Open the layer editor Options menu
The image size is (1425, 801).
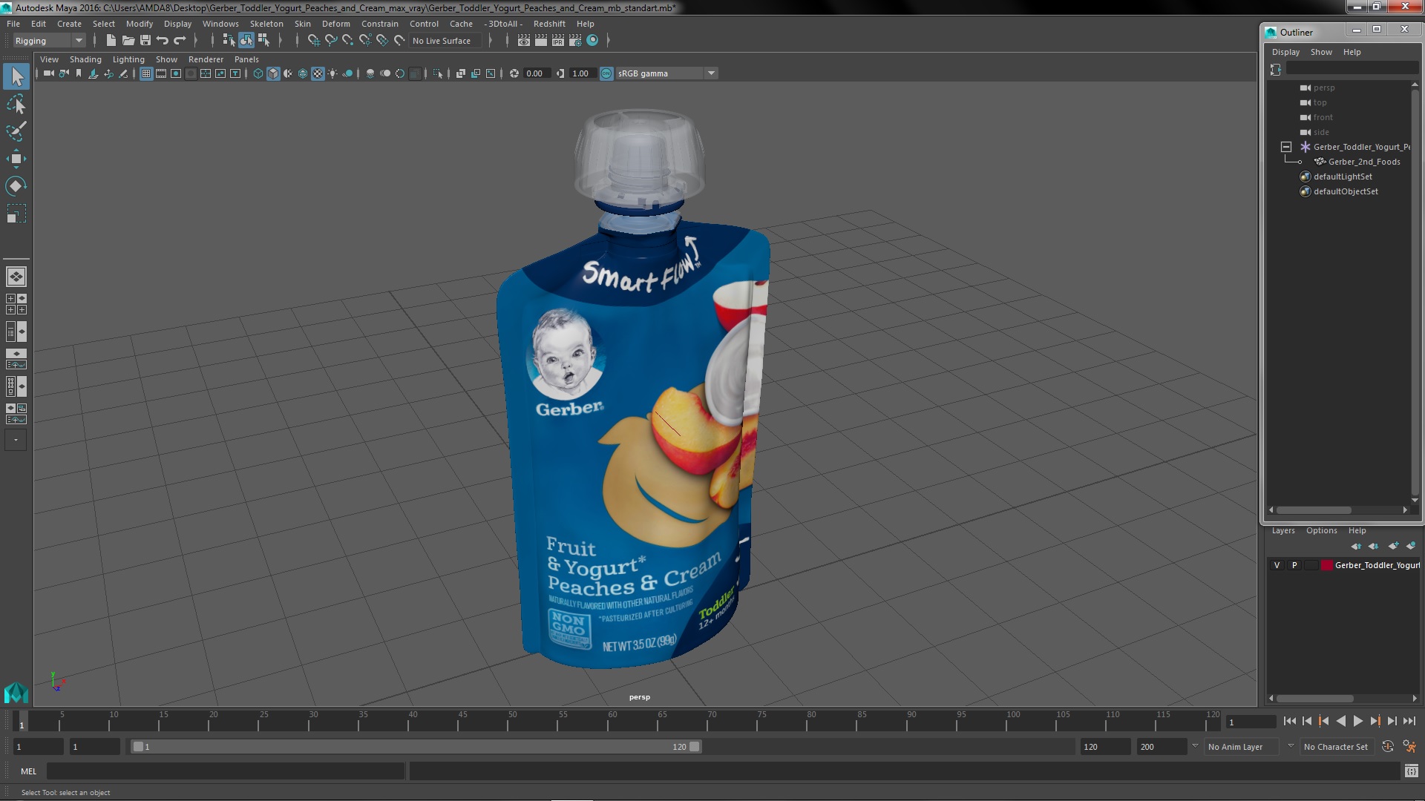(x=1321, y=530)
